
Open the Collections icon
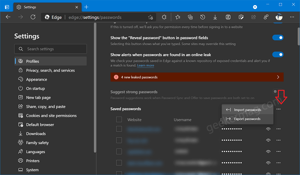click(x=190, y=17)
